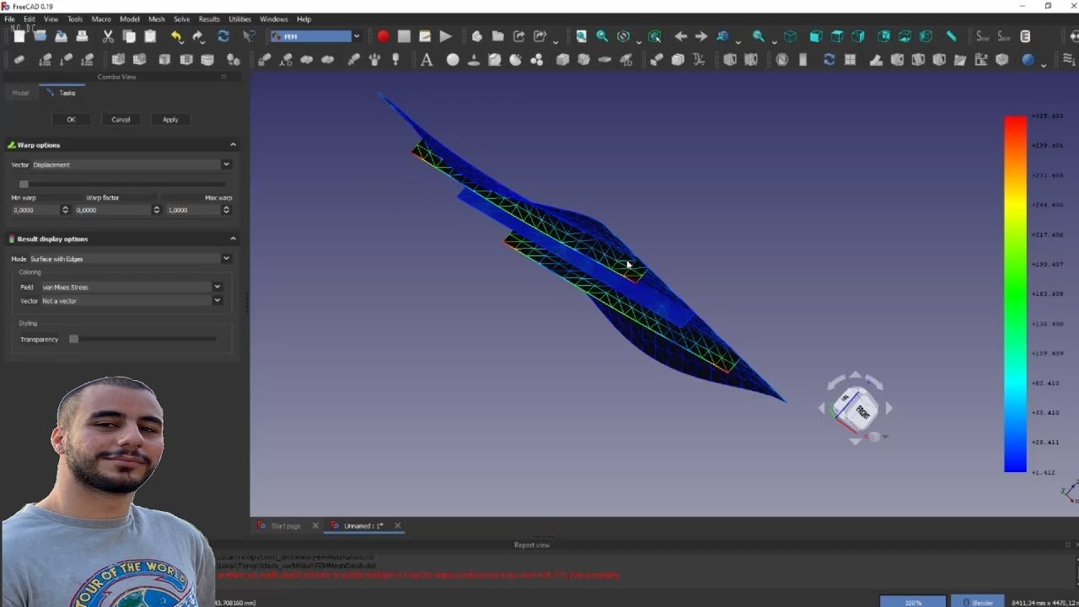1079x607 pixels.
Task: Click the Apply button
Action: coord(170,120)
